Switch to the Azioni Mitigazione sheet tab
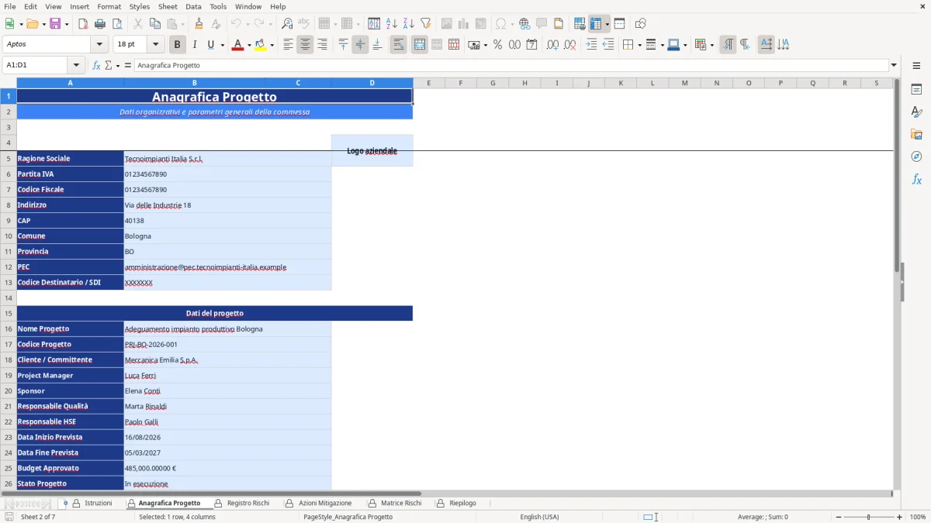The width and height of the screenshot is (931, 523). pos(324,503)
